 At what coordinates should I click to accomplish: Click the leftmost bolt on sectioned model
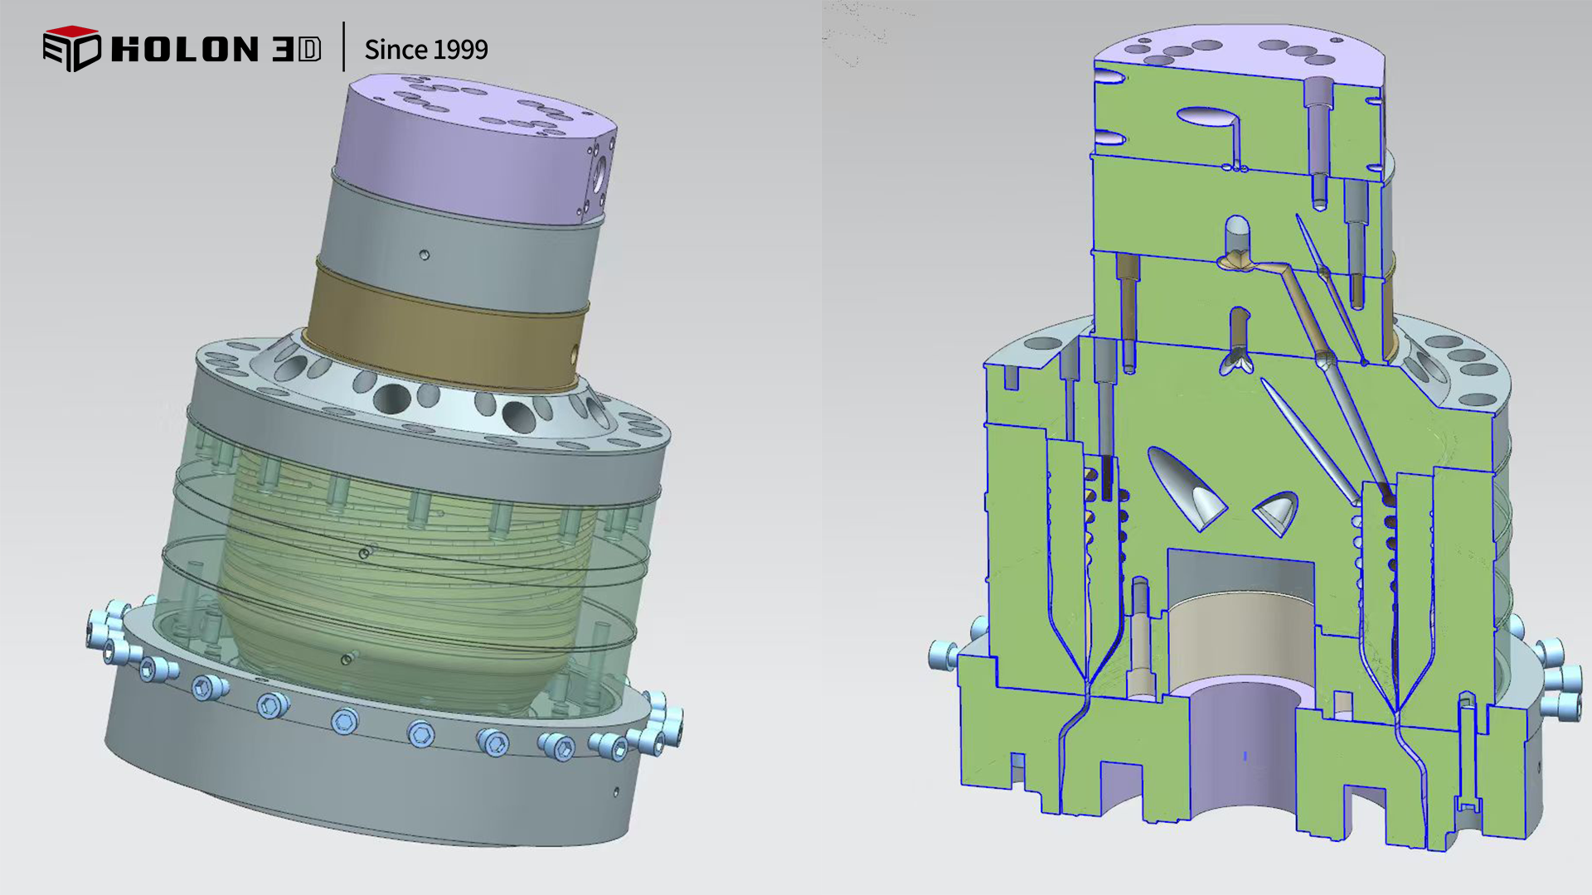click(x=943, y=655)
